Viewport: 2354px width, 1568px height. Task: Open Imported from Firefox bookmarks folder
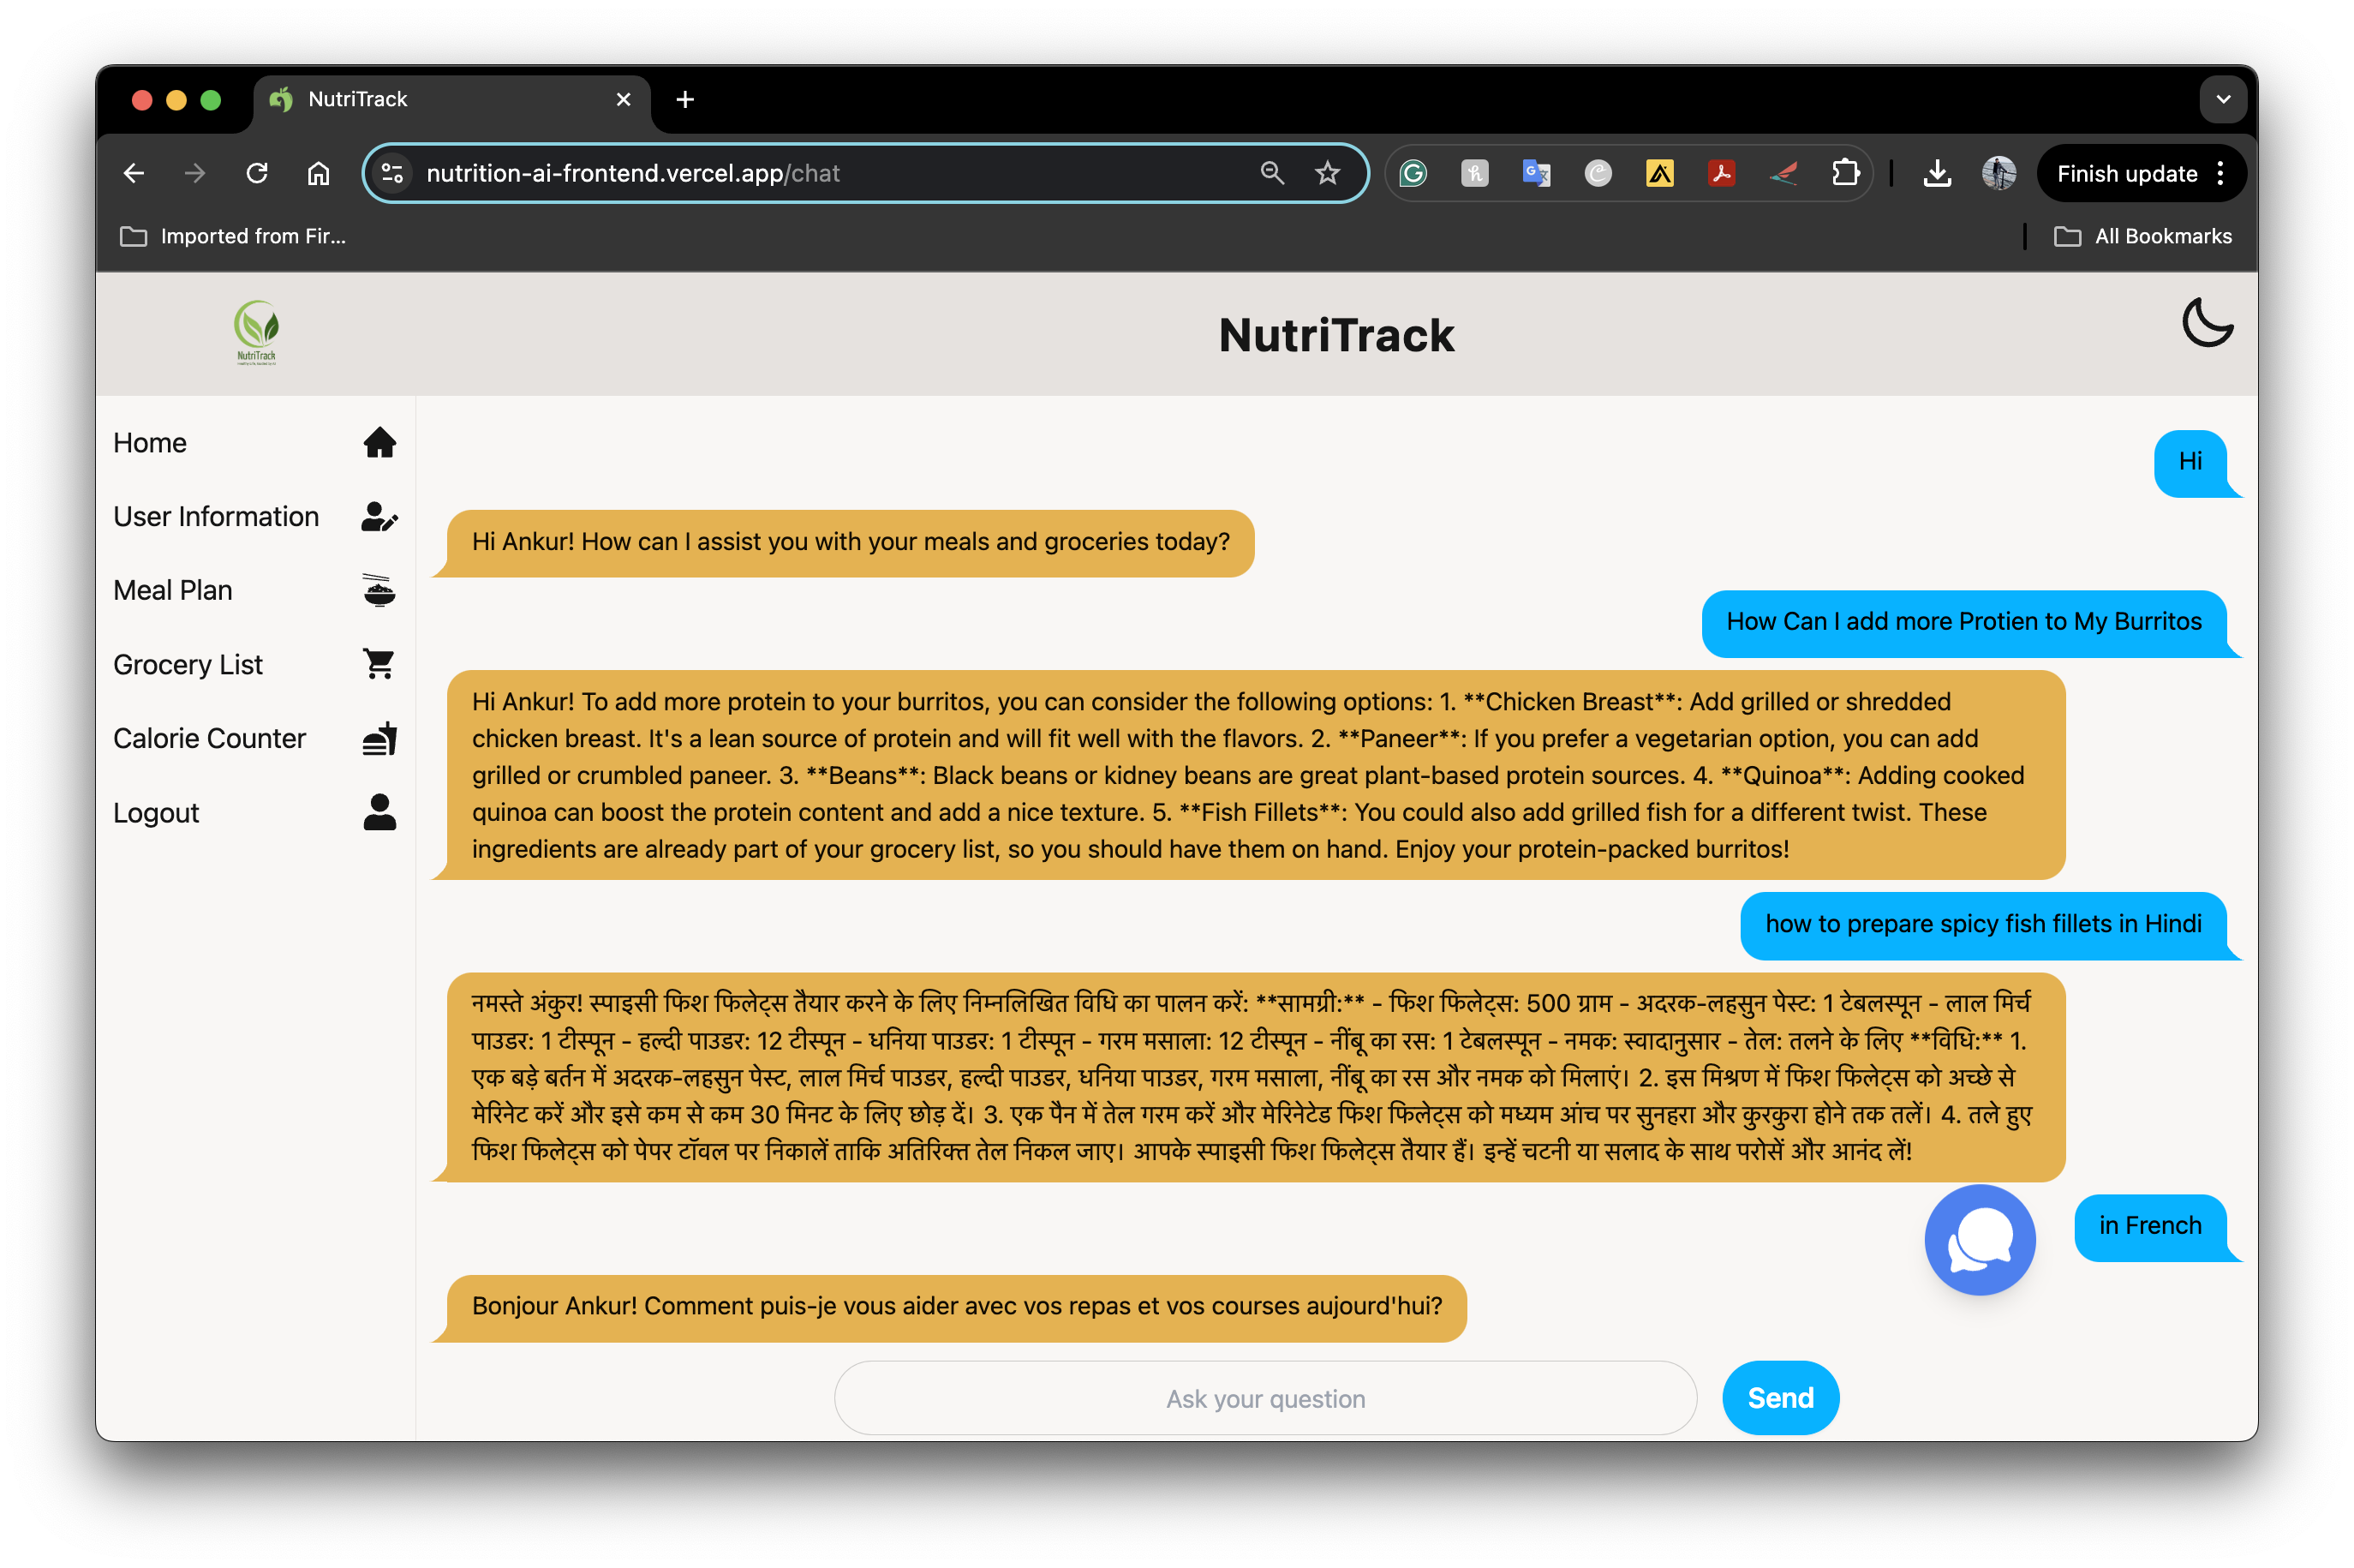click(233, 236)
